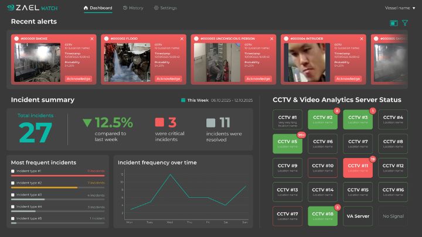This screenshot has height=237, width=422.
Task: Select the #000002 Flood alert circle
Action: click(x=106, y=39)
